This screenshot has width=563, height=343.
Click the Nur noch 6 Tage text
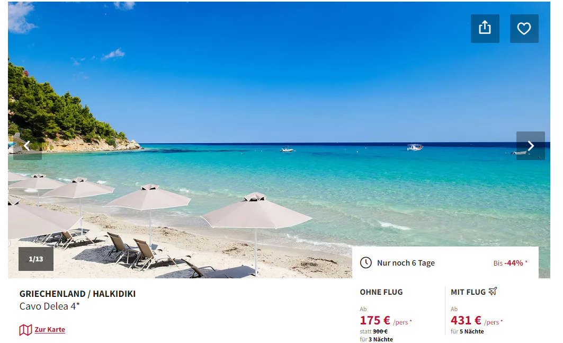click(x=406, y=263)
